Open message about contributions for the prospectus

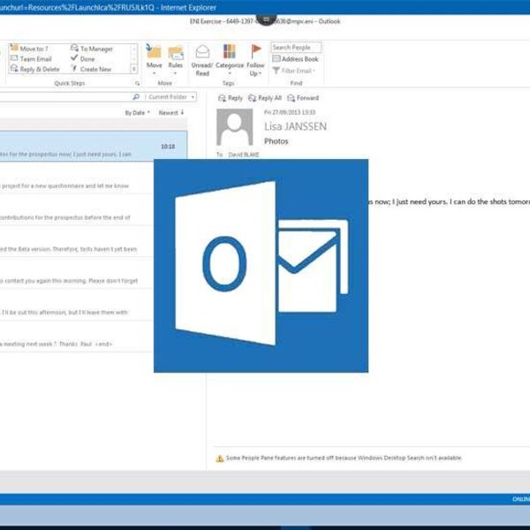[77, 210]
